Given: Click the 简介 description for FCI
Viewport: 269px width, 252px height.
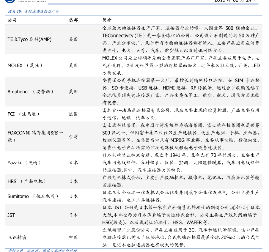Looking at the screenshot, I should [x=181, y=114].
